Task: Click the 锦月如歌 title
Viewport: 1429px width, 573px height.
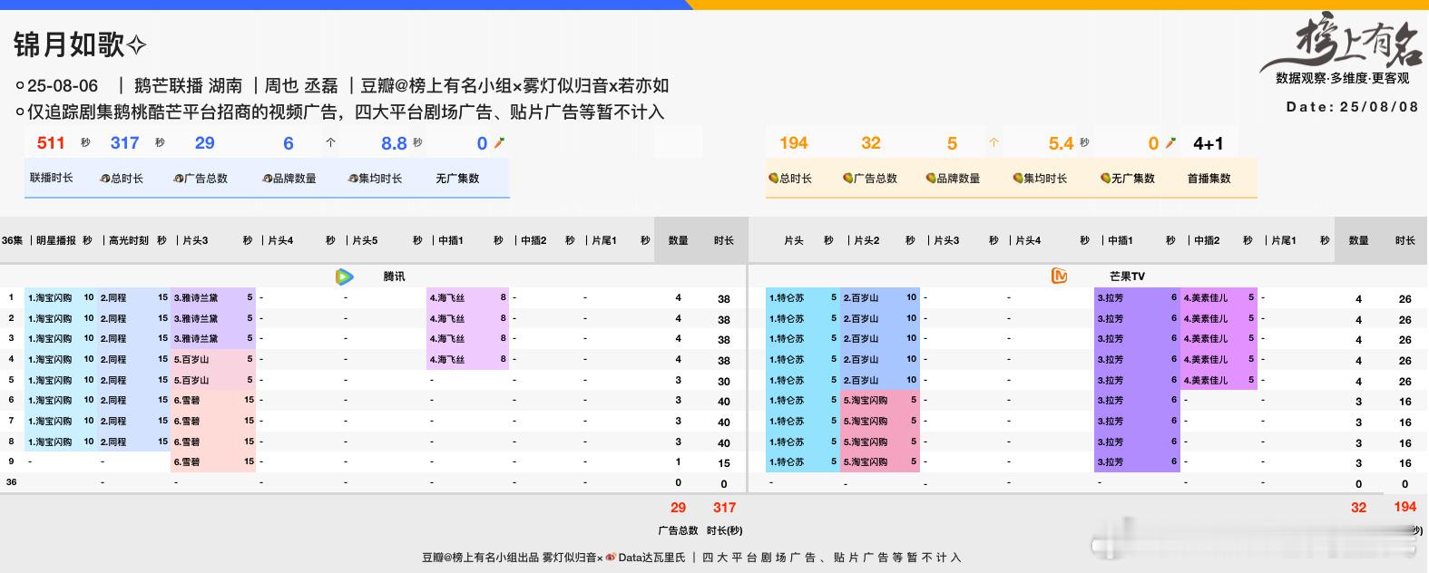Action: click(69, 44)
